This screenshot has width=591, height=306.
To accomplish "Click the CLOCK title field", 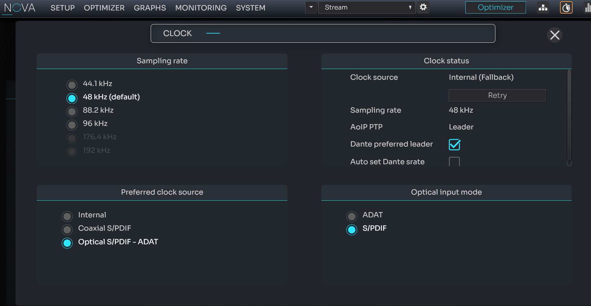I will pos(323,33).
